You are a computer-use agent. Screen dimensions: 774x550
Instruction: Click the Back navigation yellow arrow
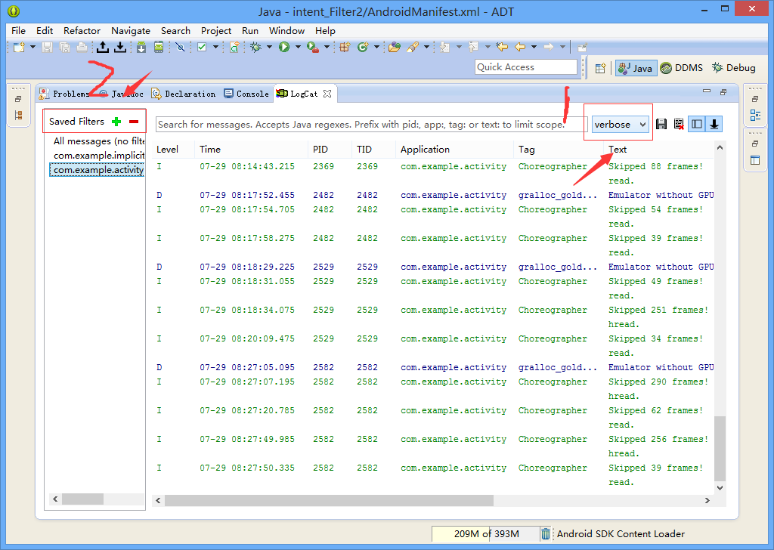520,48
